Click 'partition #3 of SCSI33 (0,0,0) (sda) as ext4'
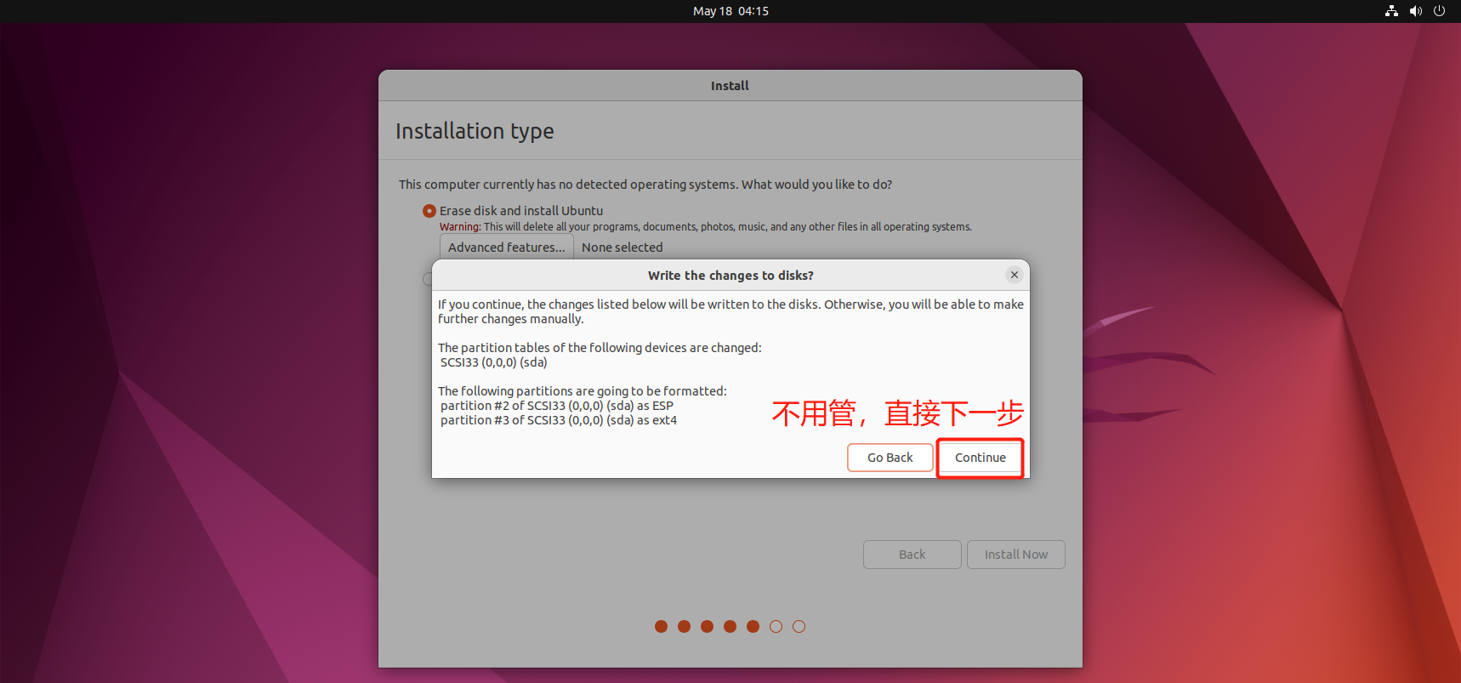 (559, 420)
